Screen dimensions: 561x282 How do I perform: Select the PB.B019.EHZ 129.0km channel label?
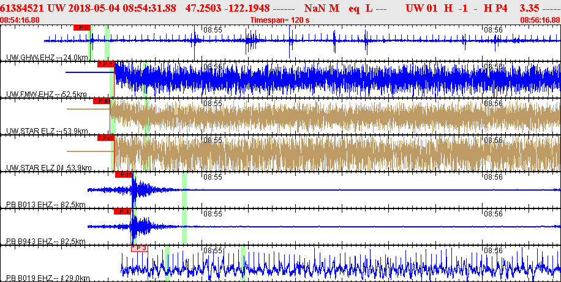46,278
